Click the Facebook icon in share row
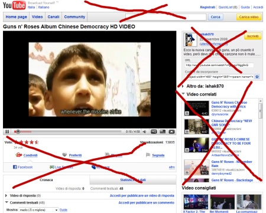Viewport: 266px width, 213px height. pos(15,167)
